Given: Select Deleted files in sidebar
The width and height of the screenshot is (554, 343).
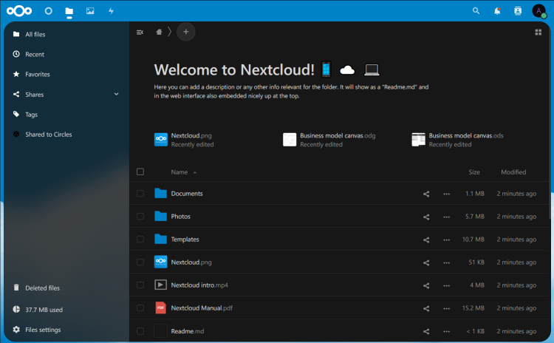Looking at the screenshot, I should (x=42, y=288).
